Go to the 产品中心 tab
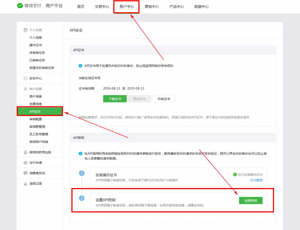Image resolution: width=300 pixels, height=230 pixels. (176, 7)
